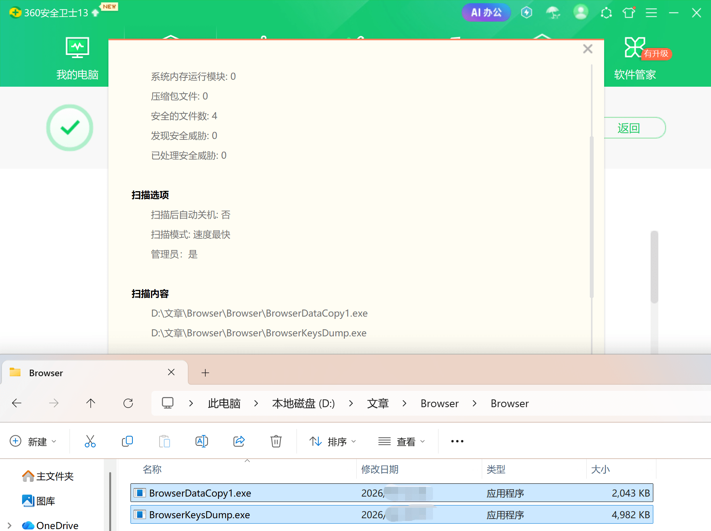
Task: Select the Browser tab in Explorer
Action: [95, 373]
